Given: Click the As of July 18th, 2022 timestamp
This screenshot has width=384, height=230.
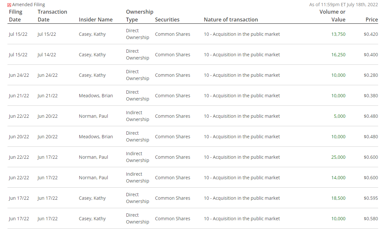Looking at the screenshot, I should click(343, 5).
